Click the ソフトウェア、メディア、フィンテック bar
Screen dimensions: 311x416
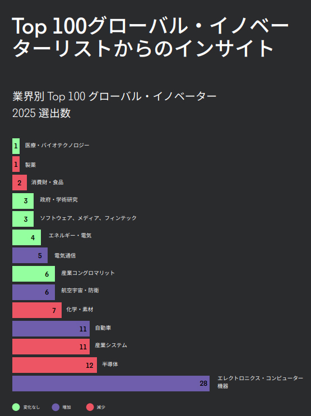[x=23, y=219]
